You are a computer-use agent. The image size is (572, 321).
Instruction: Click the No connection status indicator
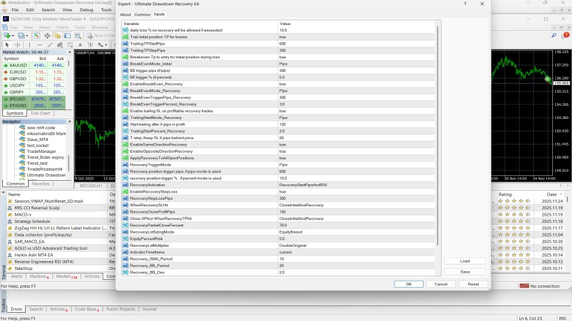coord(540,286)
